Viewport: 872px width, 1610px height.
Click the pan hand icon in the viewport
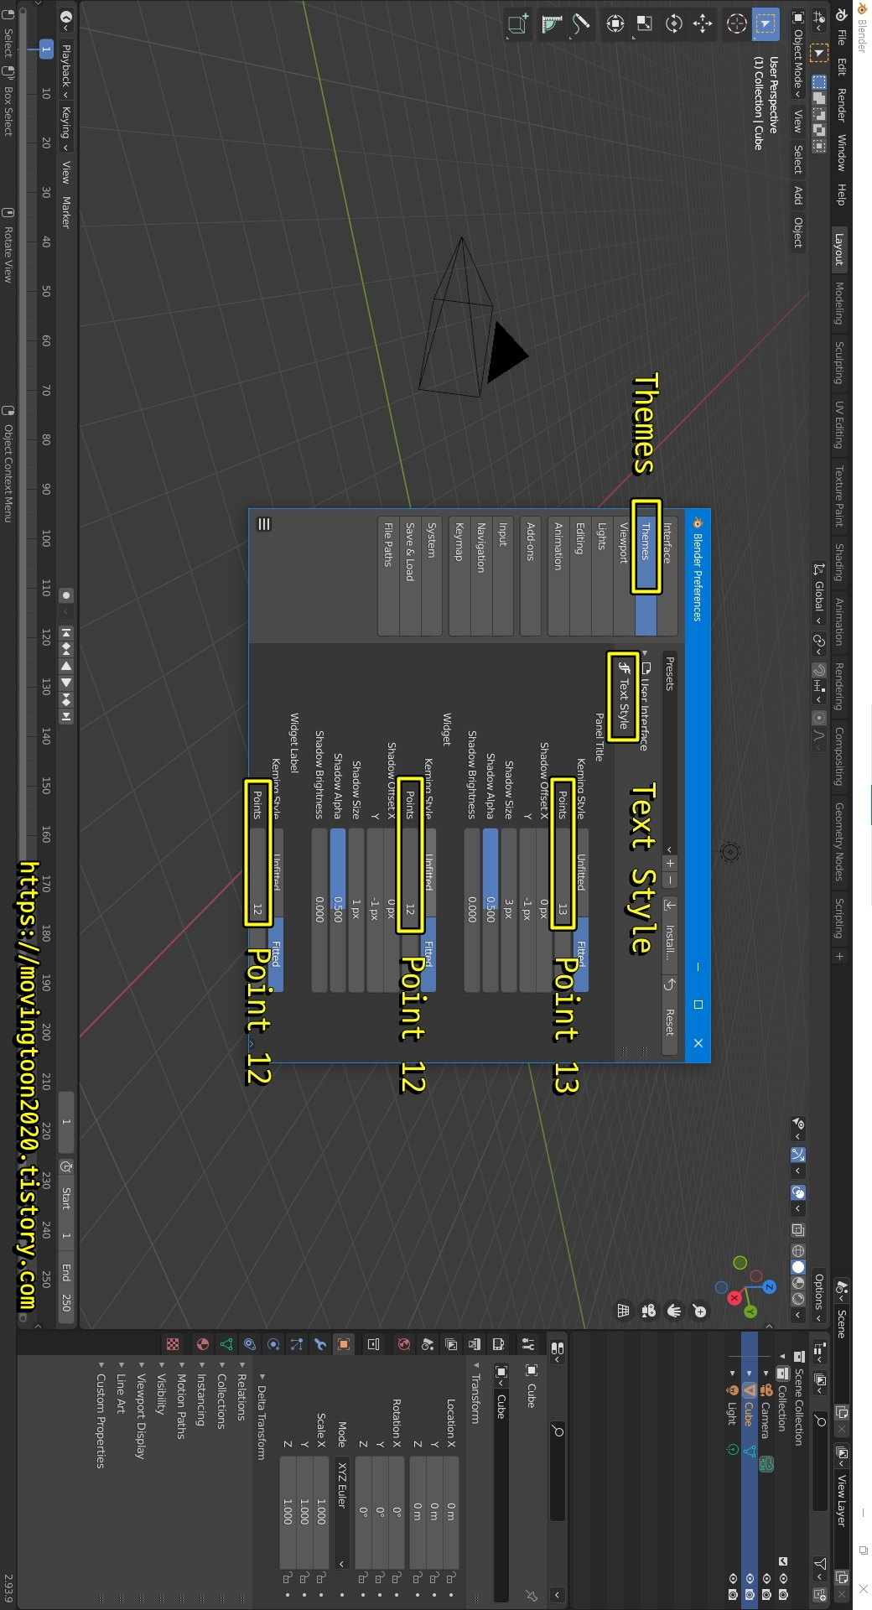pyautogui.click(x=674, y=1311)
